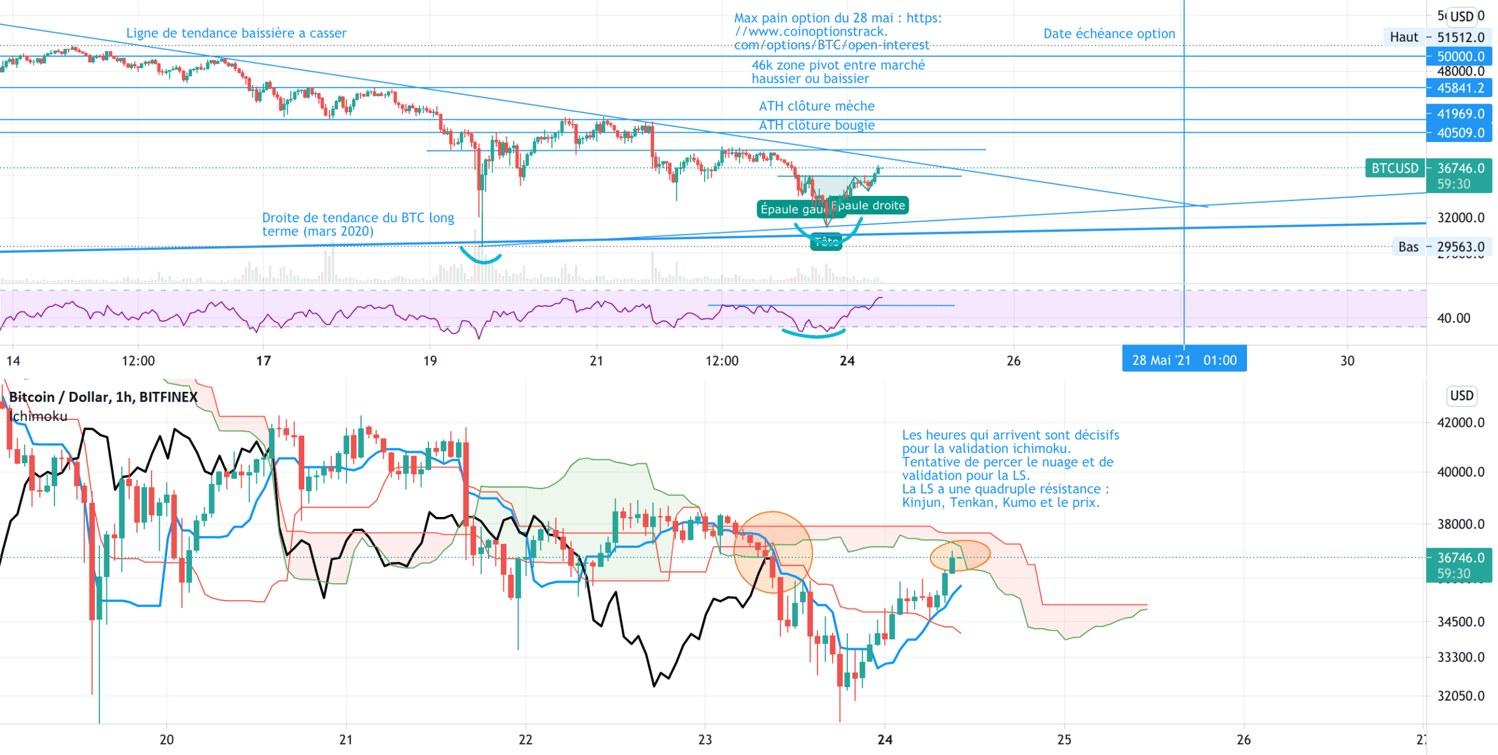Click the 33300.0 price axis label

coord(1461,657)
